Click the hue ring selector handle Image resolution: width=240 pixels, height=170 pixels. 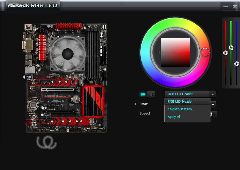[205, 53]
